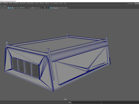
Task: Open the Help menu
Action: click(65, 3)
